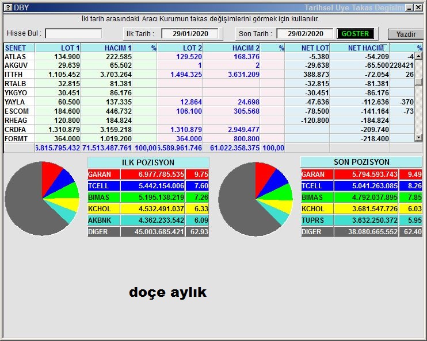Close the DBY window
The width and height of the screenshot is (427, 341).
tap(418, 7)
